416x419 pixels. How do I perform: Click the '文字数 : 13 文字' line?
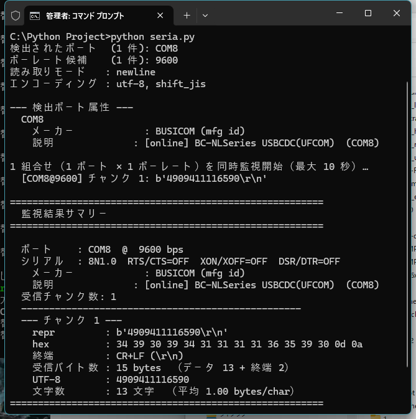tap(164, 392)
